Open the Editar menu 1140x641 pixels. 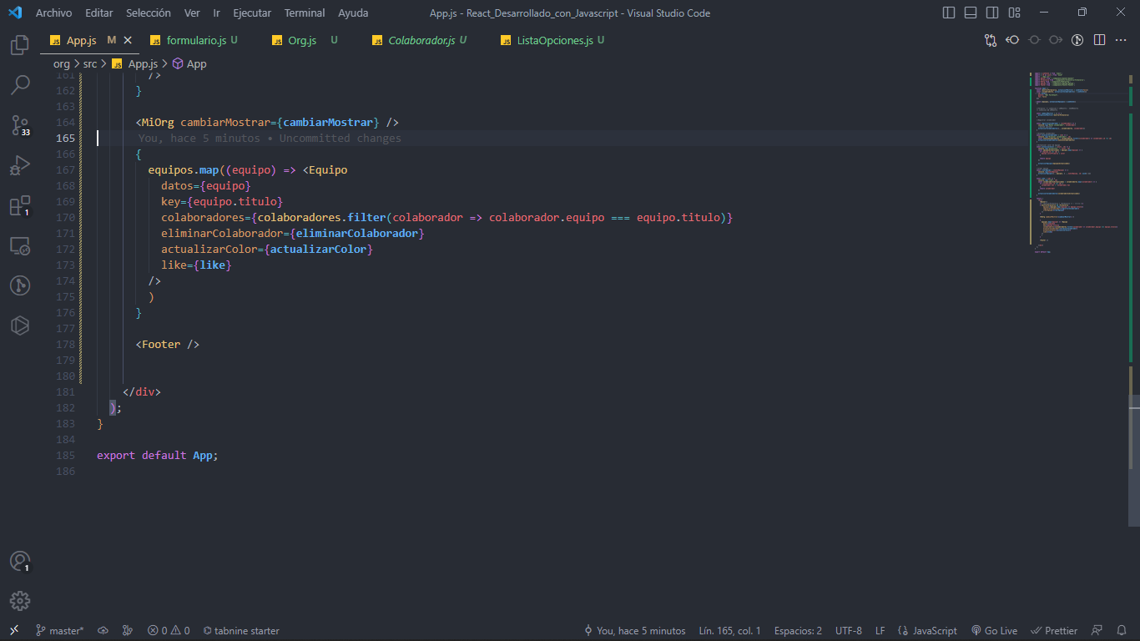(x=99, y=13)
